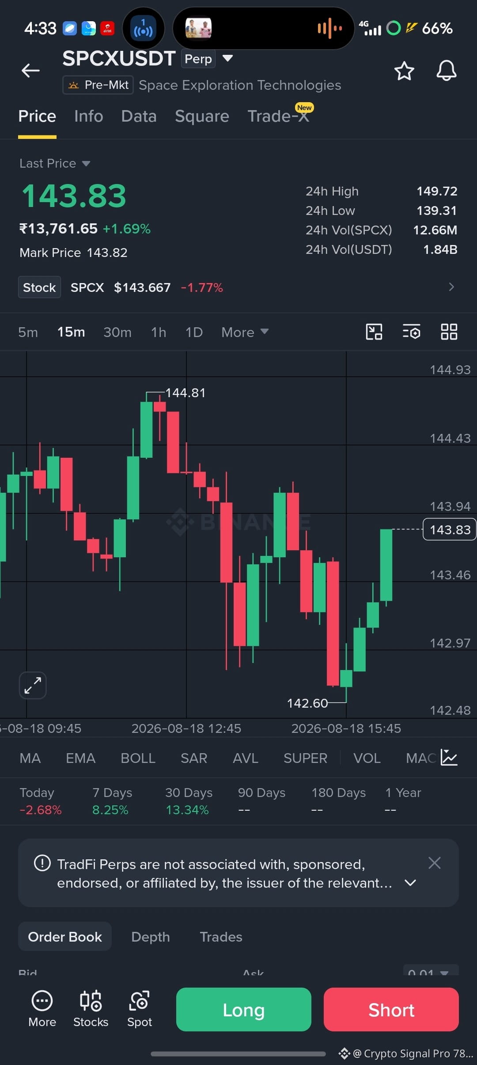Viewport: 477px width, 1065px height.
Task: Open the airtel notification icon
Action: [x=107, y=28]
